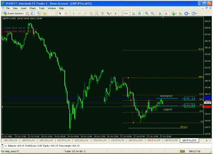Select the text 'A' drawing tool

[116, 13]
